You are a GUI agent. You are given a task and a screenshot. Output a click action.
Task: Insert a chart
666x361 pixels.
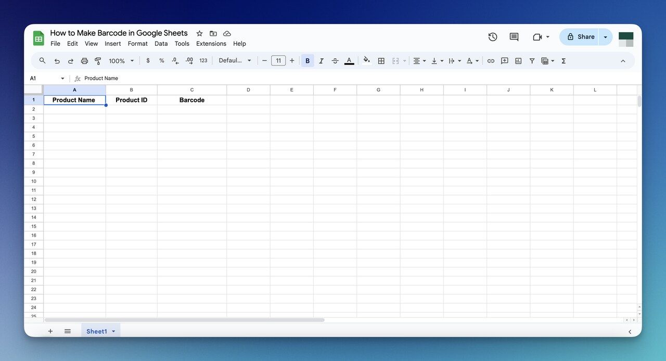click(x=518, y=61)
